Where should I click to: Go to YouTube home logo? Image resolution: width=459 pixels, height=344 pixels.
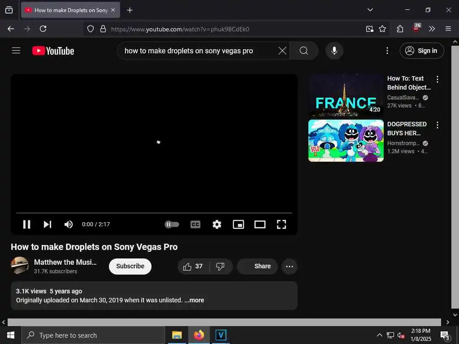53,51
